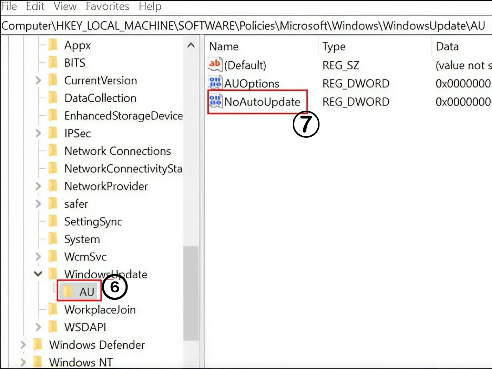The width and height of the screenshot is (492, 369).
Task: Select the AU key label
Action: pyautogui.click(x=86, y=292)
